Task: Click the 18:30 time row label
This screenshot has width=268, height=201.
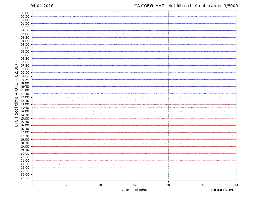Action: point(25,143)
